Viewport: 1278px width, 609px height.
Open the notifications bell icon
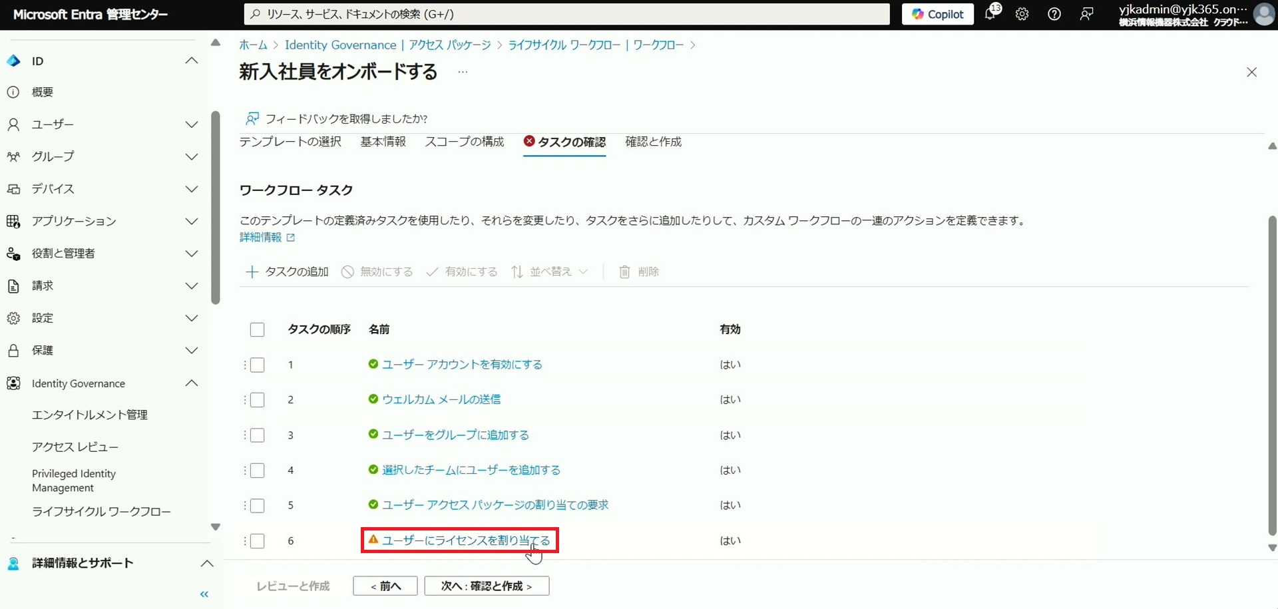click(x=990, y=14)
